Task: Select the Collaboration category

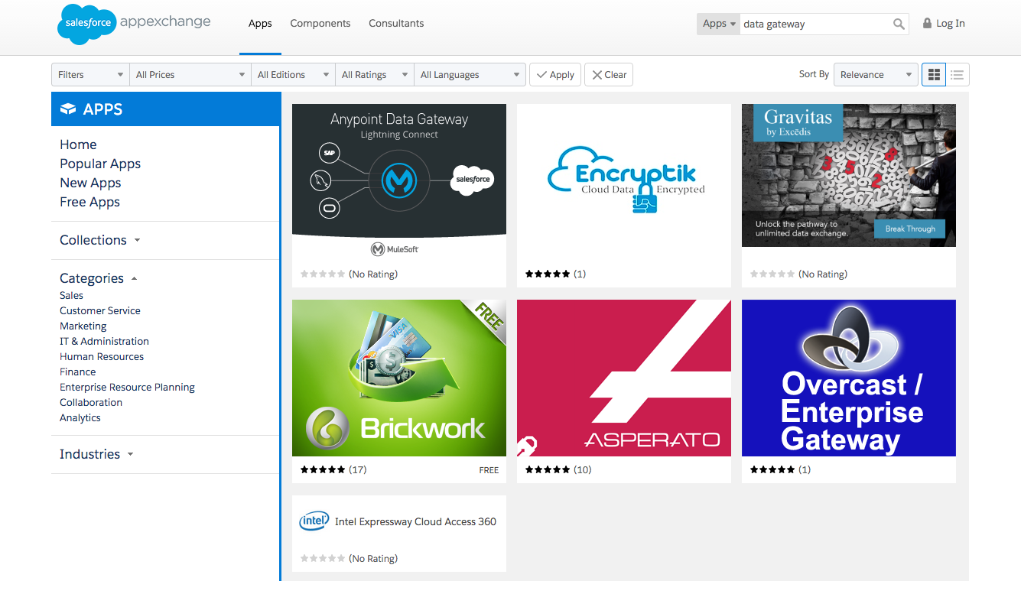Action: 91,402
